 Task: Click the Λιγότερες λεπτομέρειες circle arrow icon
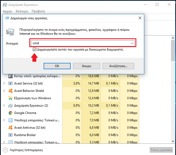(5, 150)
